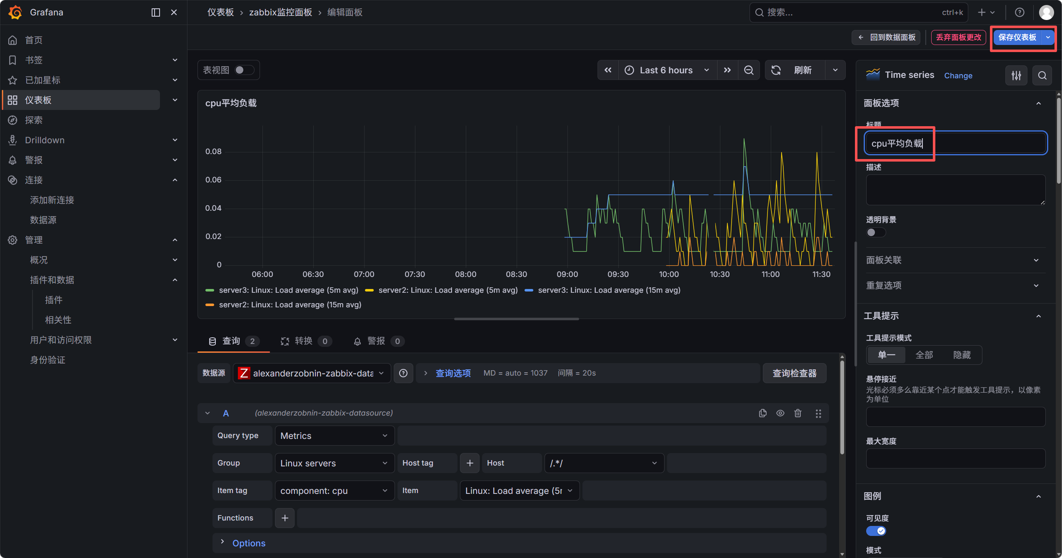
Task: Open 添加新连接 in the sidebar
Action: [52, 200]
